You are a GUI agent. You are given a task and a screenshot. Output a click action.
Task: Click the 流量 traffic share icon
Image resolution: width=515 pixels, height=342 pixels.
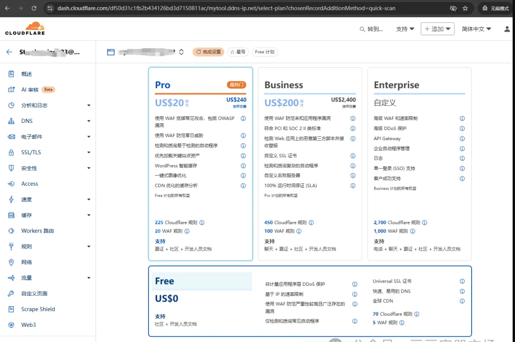[x=11, y=278]
